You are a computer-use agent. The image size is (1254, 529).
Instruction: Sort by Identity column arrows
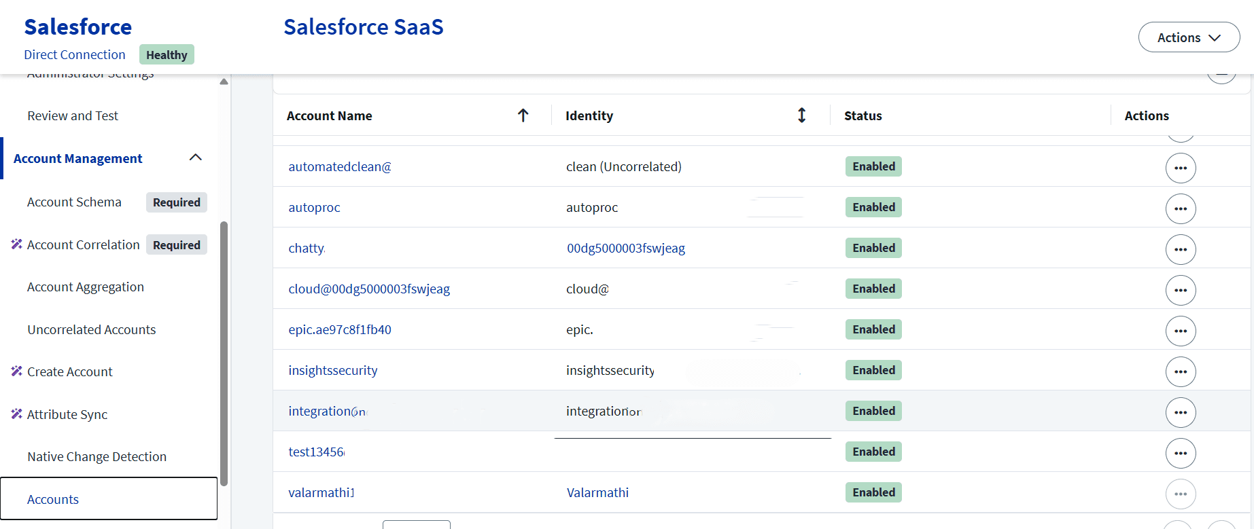click(x=801, y=115)
